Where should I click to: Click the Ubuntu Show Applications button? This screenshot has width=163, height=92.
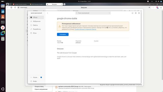(3, 89)
